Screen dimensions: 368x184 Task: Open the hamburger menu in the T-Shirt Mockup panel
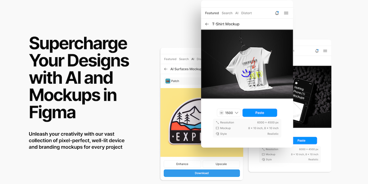click(286, 13)
